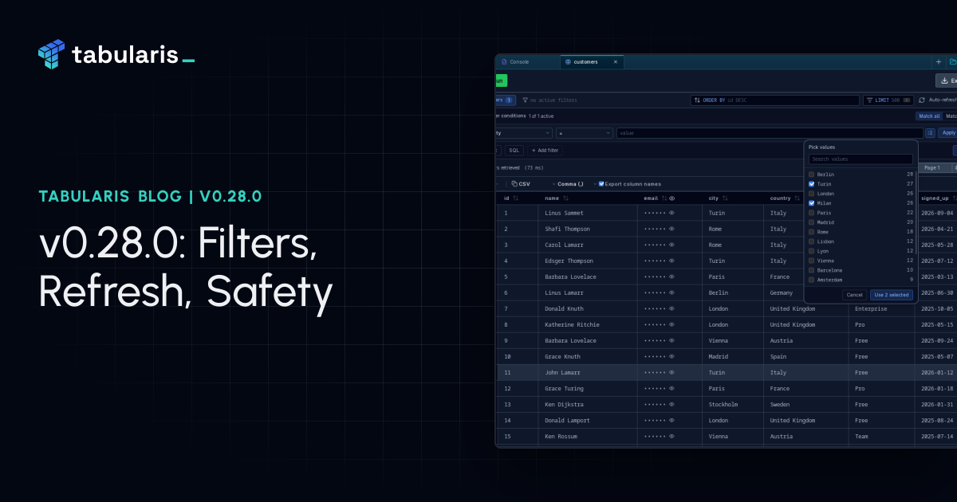Click the Germany country cell
The width and height of the screenshot is (957, 502).
[x=782, y=292]
